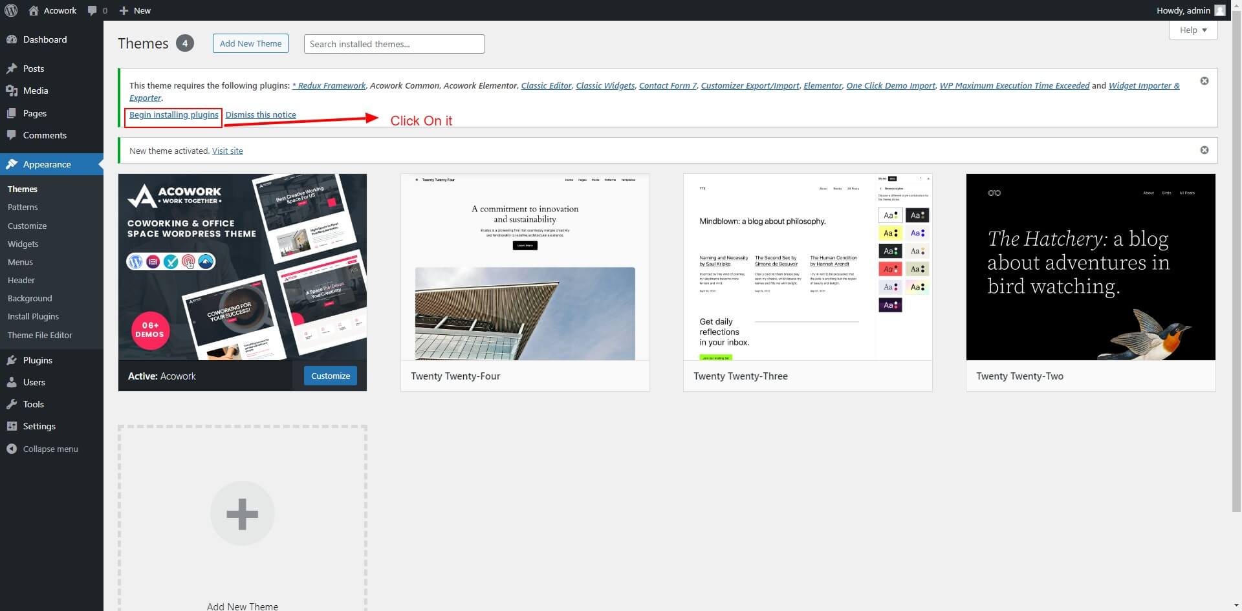1242x611 pixels.
Task: Click the Users person icon
Action: [x=12, y=382]
